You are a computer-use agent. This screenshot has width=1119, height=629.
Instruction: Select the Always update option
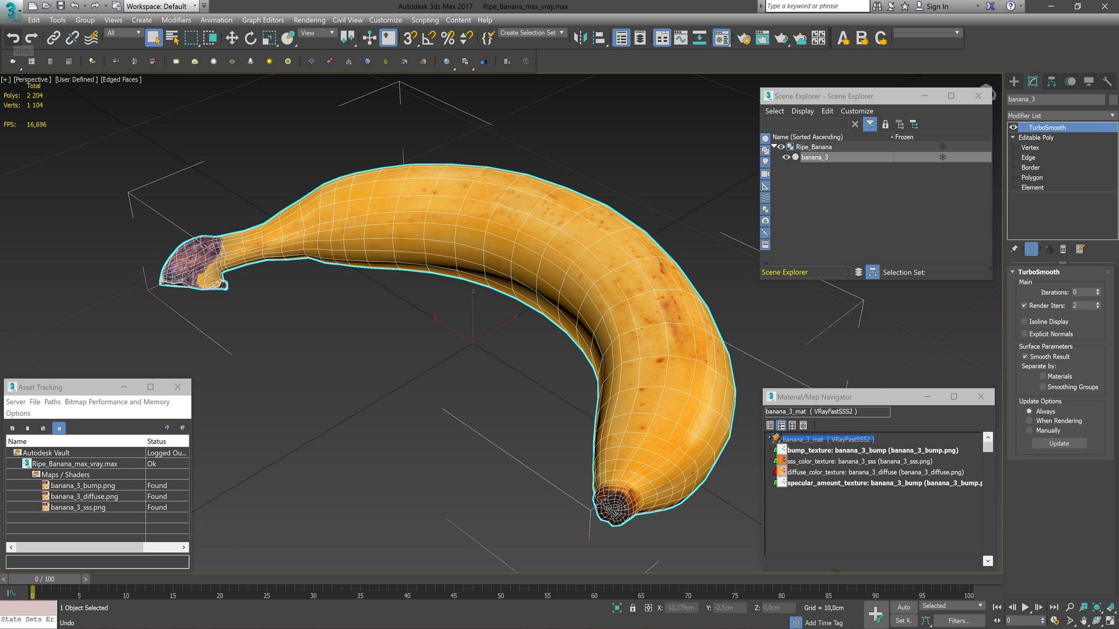[x=1029, y=411]
